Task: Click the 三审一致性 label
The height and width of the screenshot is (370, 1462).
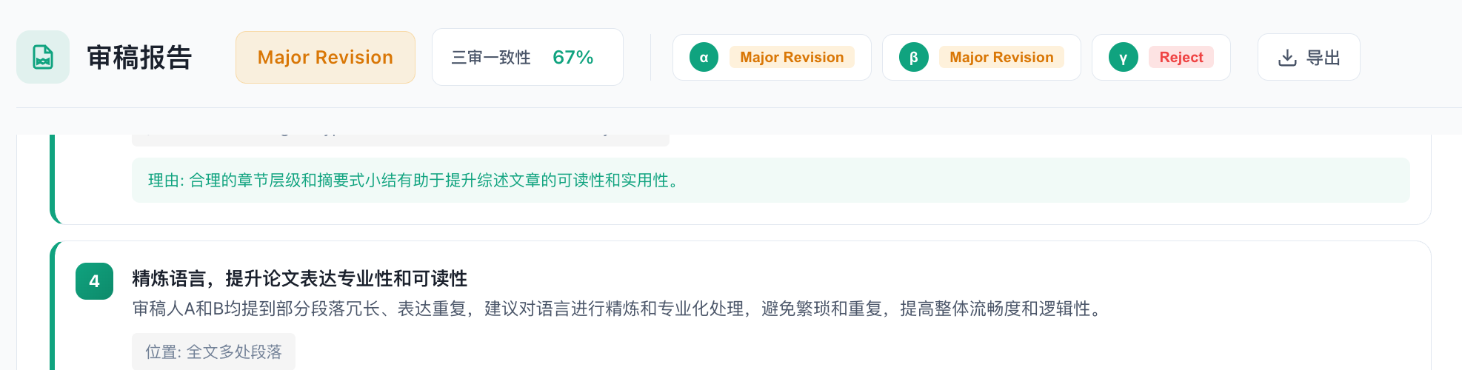Action: (491, 57)
